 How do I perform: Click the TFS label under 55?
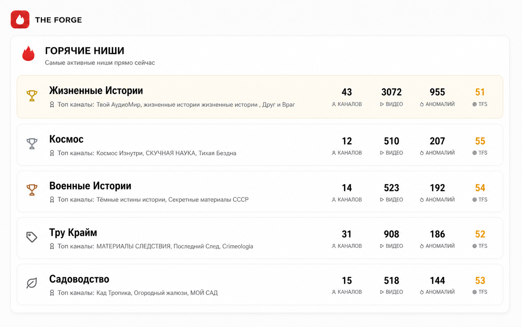coord(483,153)
